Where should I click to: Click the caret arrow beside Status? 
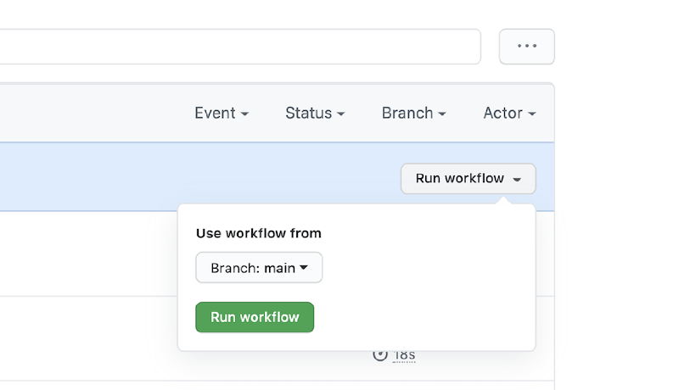pyautogui.click(x=340, y=114)
